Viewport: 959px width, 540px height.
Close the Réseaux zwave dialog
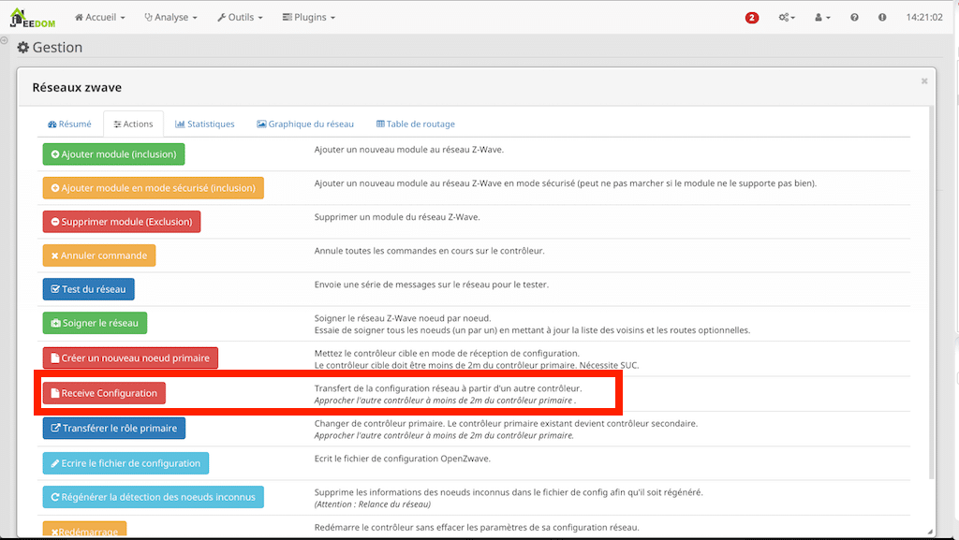click(924, 81)
